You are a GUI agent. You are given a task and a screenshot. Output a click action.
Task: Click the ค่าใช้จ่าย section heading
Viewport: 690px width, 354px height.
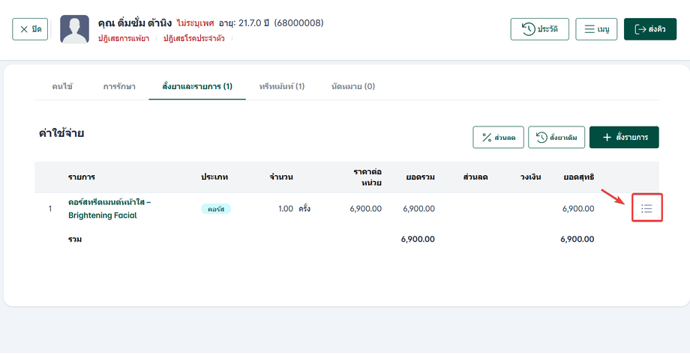click(61, 133)
